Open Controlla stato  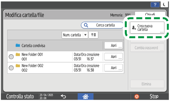pos(20,96)
